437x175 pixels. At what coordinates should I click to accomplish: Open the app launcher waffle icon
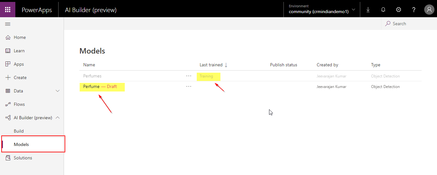point(8,10)
